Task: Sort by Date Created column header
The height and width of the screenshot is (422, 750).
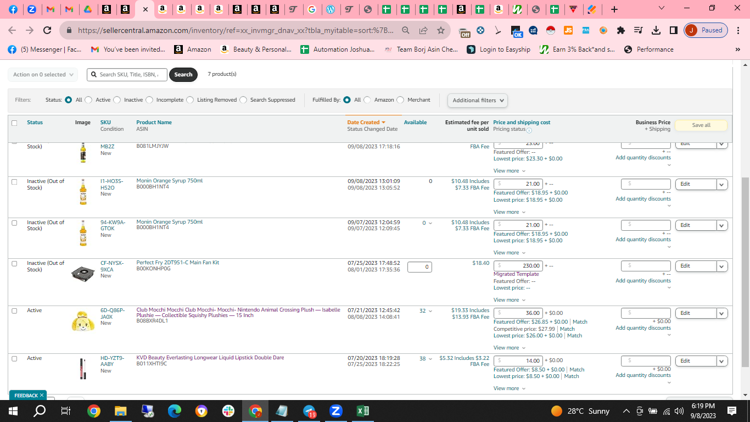Action: click(x=366, y=123)
